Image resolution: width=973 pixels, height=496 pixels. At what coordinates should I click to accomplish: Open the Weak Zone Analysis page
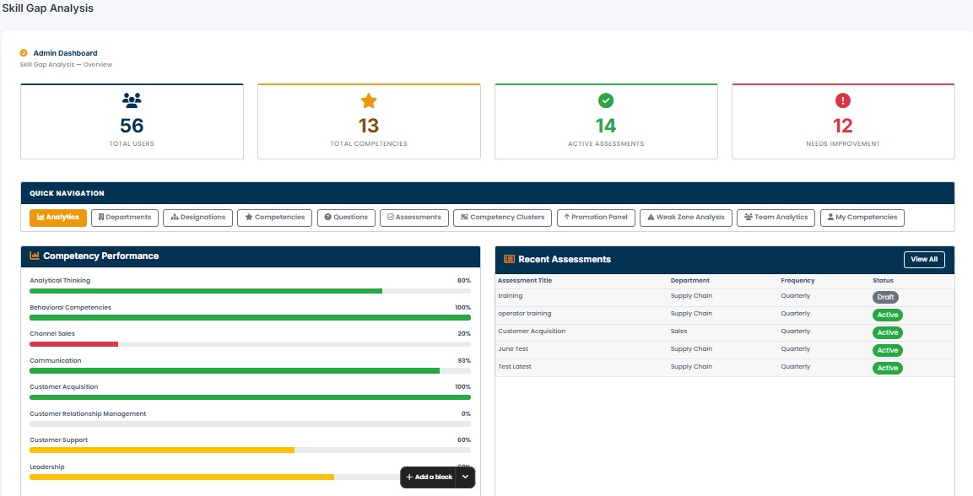686,218
